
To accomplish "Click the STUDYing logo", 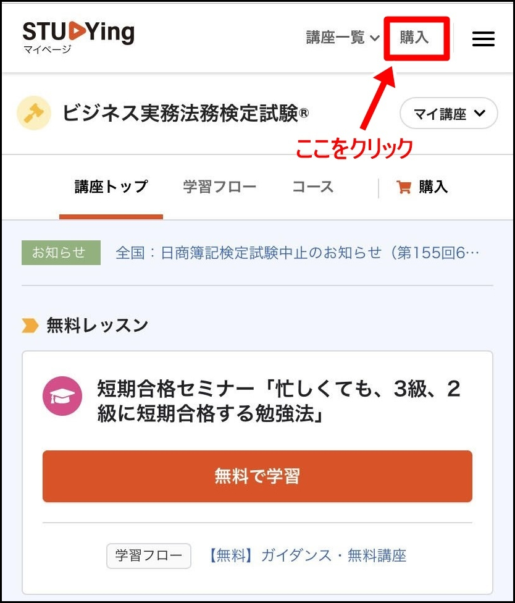I will click(78, 37).
